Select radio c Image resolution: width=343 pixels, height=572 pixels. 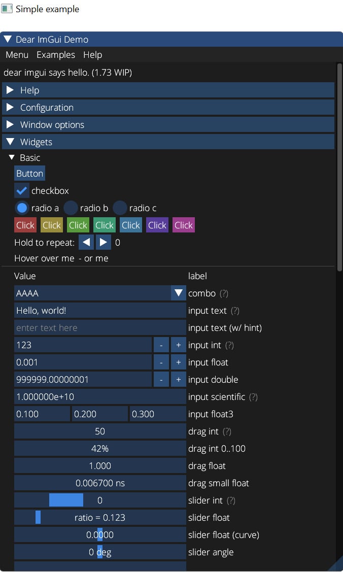click(120, 208)
